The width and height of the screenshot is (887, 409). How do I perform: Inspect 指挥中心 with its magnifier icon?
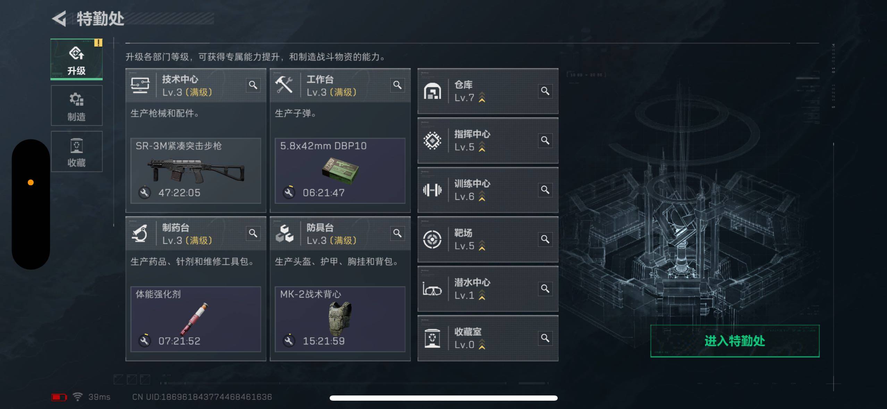coord(545,140)
